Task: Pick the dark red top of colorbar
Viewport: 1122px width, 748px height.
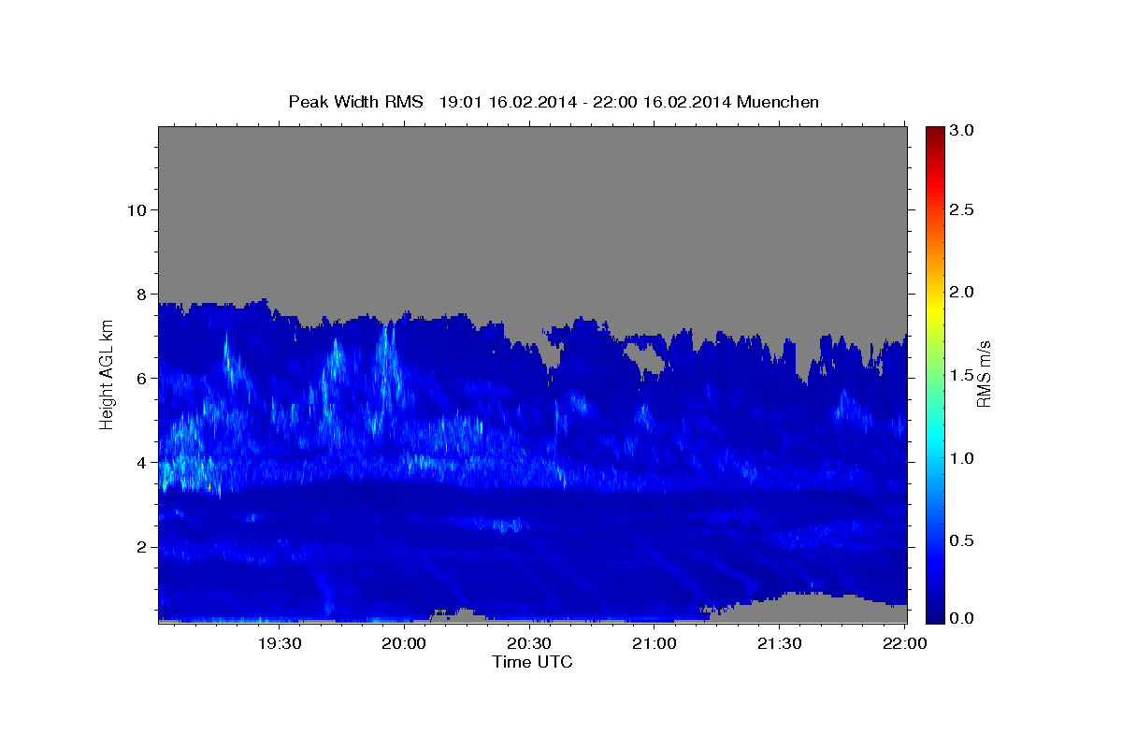Action: [x=934, y=136]
